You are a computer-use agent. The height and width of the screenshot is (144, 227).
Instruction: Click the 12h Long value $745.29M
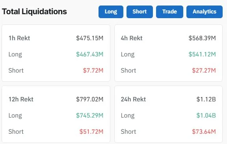click(x=90, y=116)
